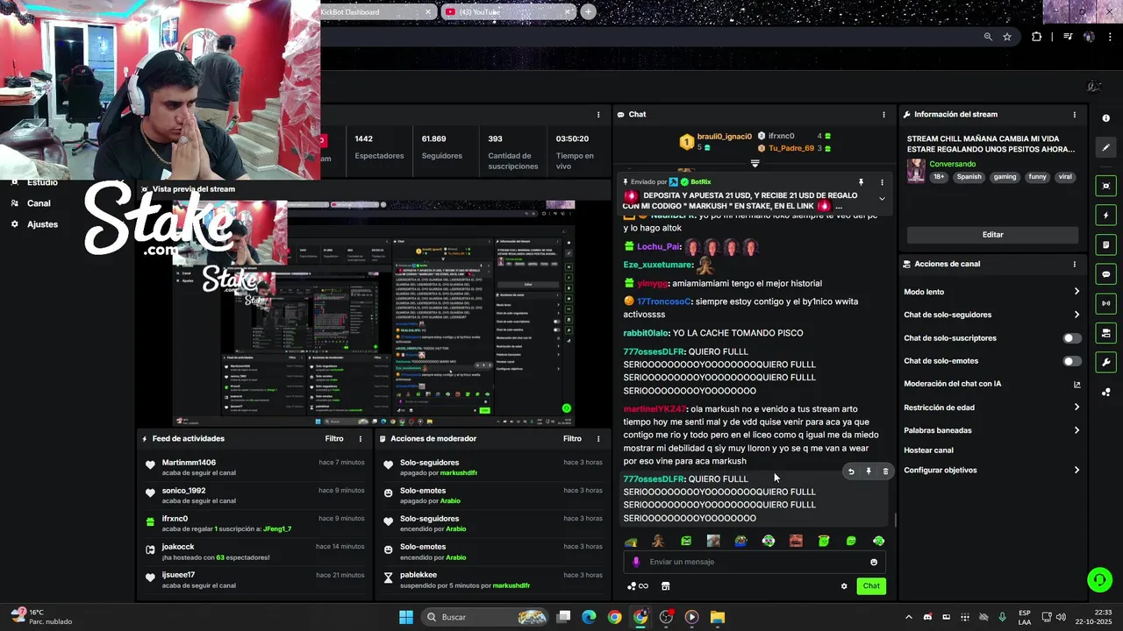Click the three-dots cluster icon at the sidebar bottom
This screenshot has width=1123, height=631.
(x=1105, y=392)
